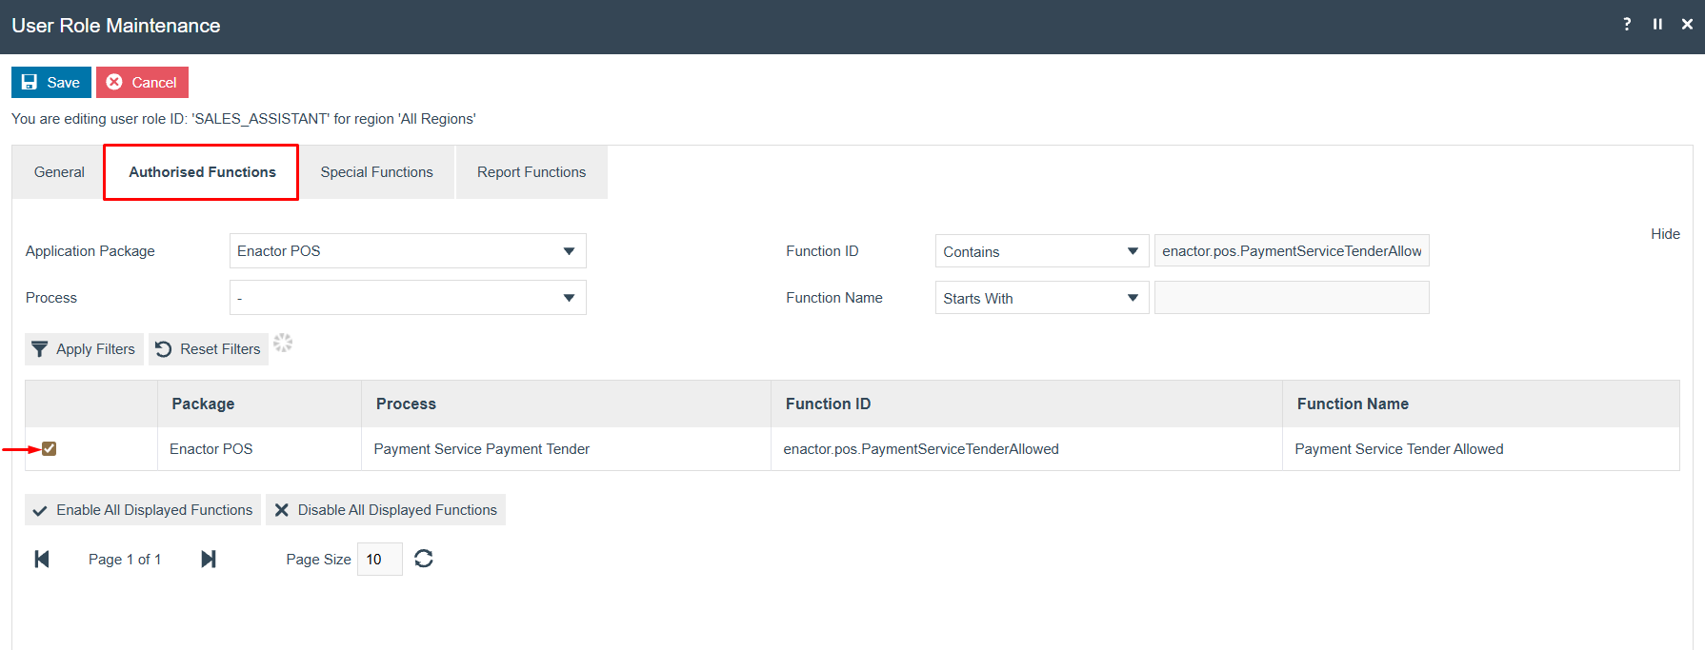Open the Function Name Starts With dropdown
Screen dimensions: 1705x650
click(x=1042, y=298)
